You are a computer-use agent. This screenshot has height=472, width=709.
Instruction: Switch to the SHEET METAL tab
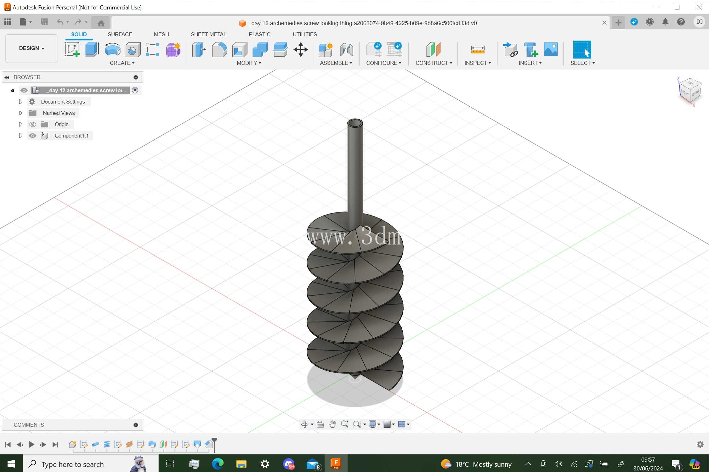pos(208,34)
